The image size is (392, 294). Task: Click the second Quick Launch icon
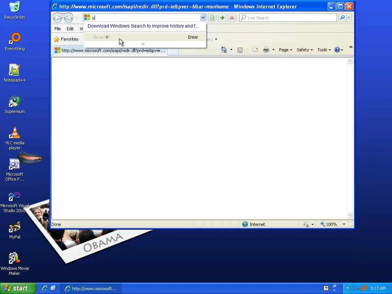click(53, 288)
